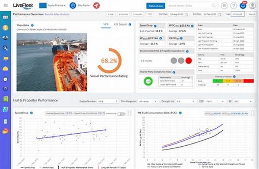
Task: Open the hamburger menu icon
Action: click(x=6, y=5)
